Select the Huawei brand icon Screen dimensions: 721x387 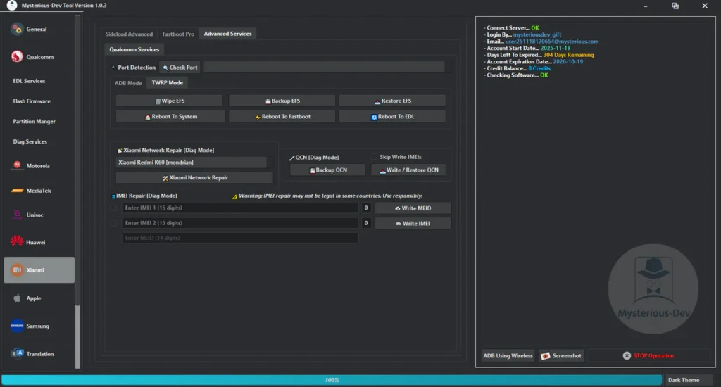(x=18, y=242)
